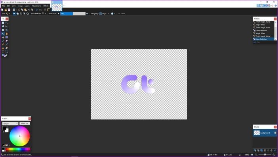This screenshot has width=278, height=157.
Task: Open the Flood Mode dropdown
Action: coord(44,13)
